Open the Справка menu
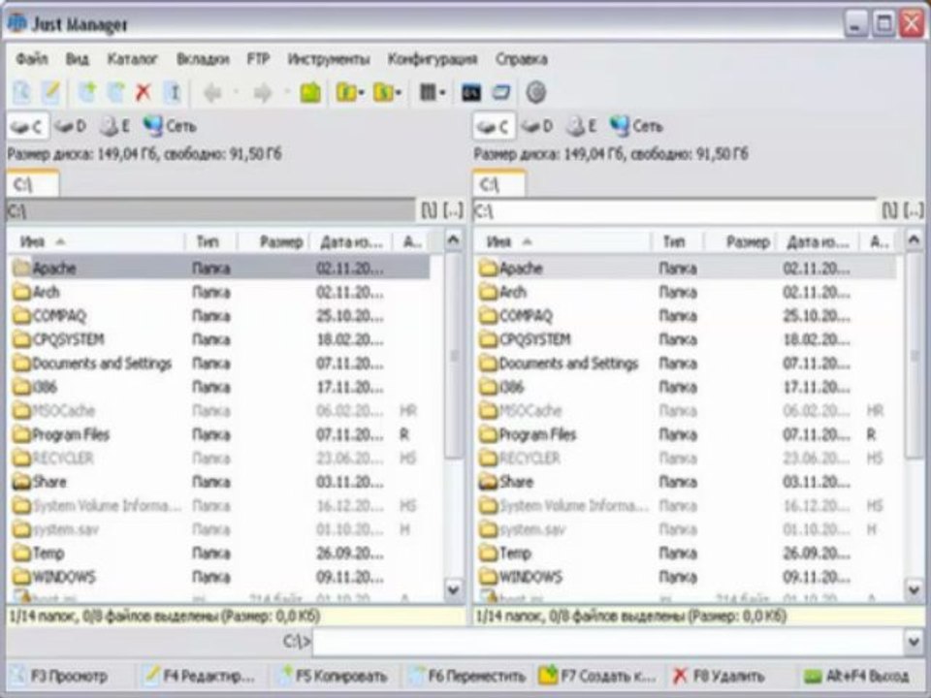This screenshot has width=931, height=698. point(522,59)
